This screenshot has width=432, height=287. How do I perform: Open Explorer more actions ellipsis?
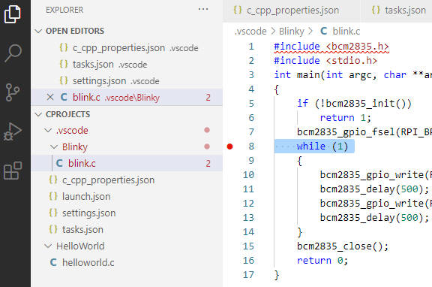pyautogui.click(x=203, y=9)
